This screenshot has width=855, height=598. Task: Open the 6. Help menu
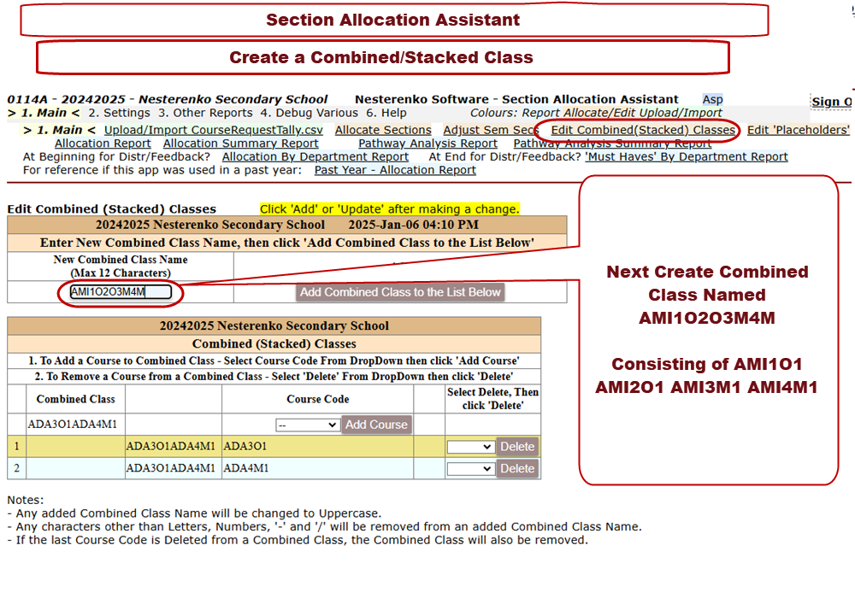(386, 113)
